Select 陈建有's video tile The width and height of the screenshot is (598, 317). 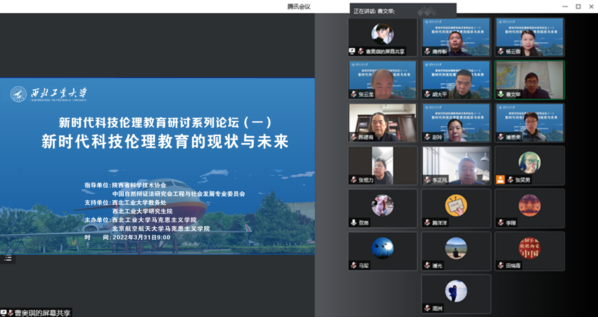click(x=382, y=121)
